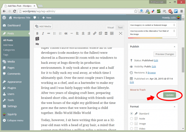Toggle bold formatting in editor toolbar
The height and width of the screenshot is (132, 186).
[37, 33]
